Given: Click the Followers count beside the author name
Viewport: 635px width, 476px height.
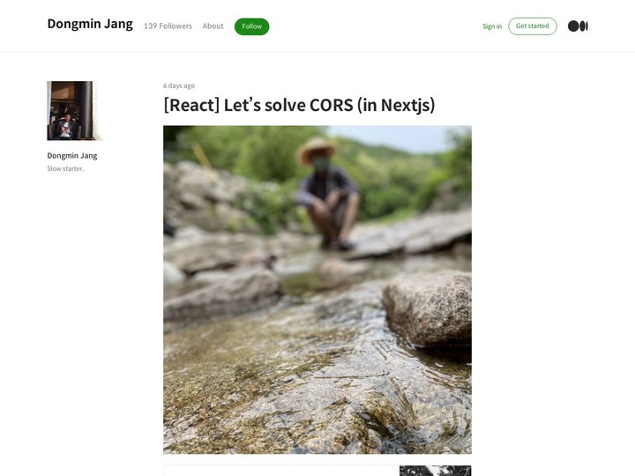Looking at the screenshot, I should pos(168,26).
